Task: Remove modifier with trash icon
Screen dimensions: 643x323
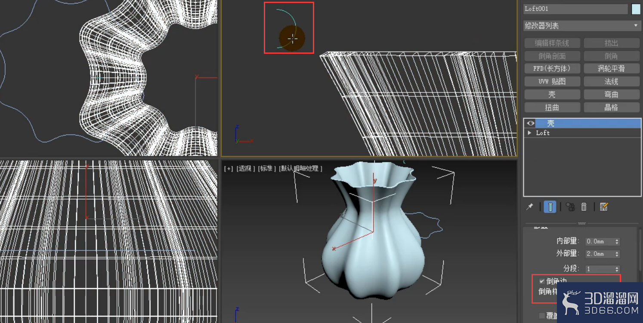Action: pyautogui.click(x=584, y=207)
